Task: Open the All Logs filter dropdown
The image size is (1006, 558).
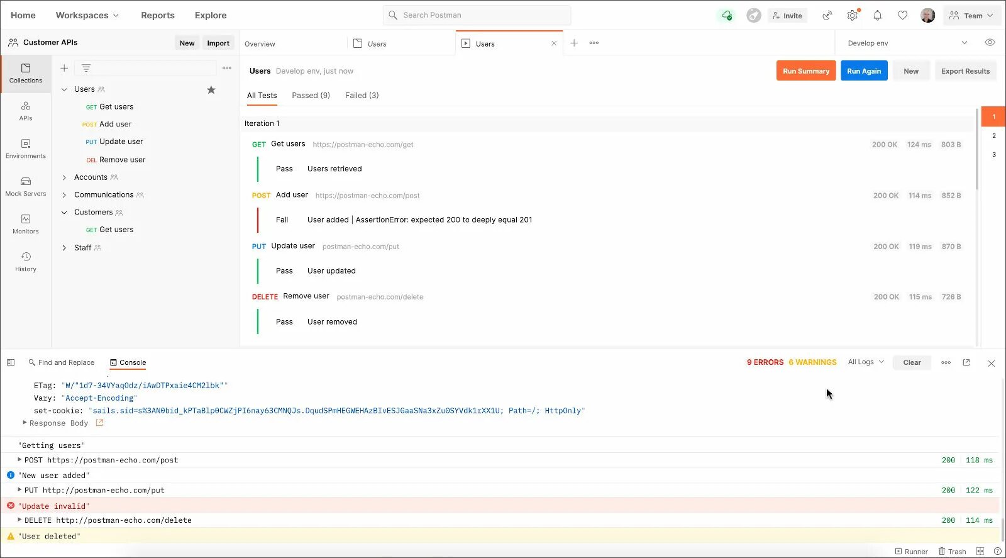Action: click(x=866, y=362)
